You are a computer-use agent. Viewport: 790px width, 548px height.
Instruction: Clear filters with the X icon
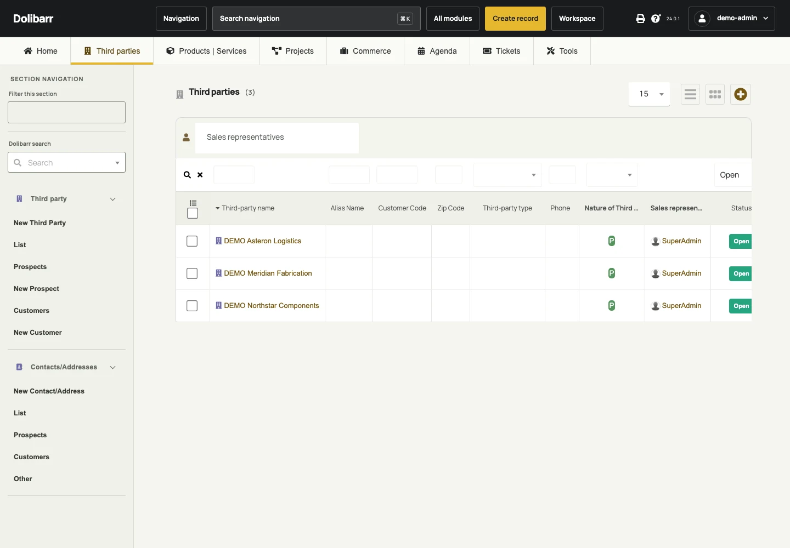[x=200, y=175]
